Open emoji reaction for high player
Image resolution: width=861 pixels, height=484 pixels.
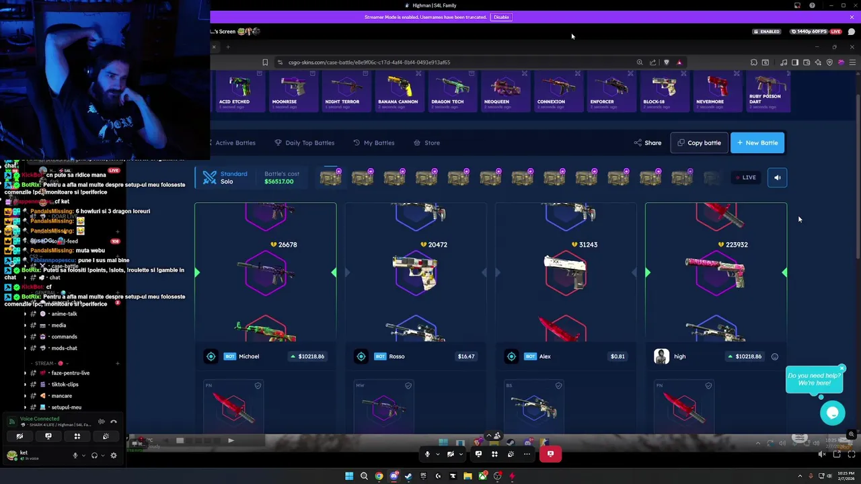point(775,357)
